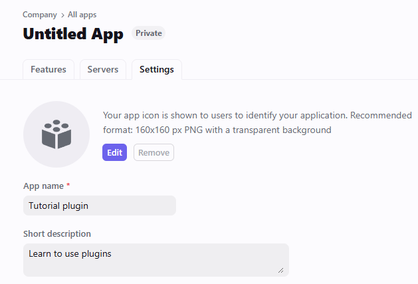The image size is (418, 284).
Task: Select the Settings tab
Action: click(157, 69)
